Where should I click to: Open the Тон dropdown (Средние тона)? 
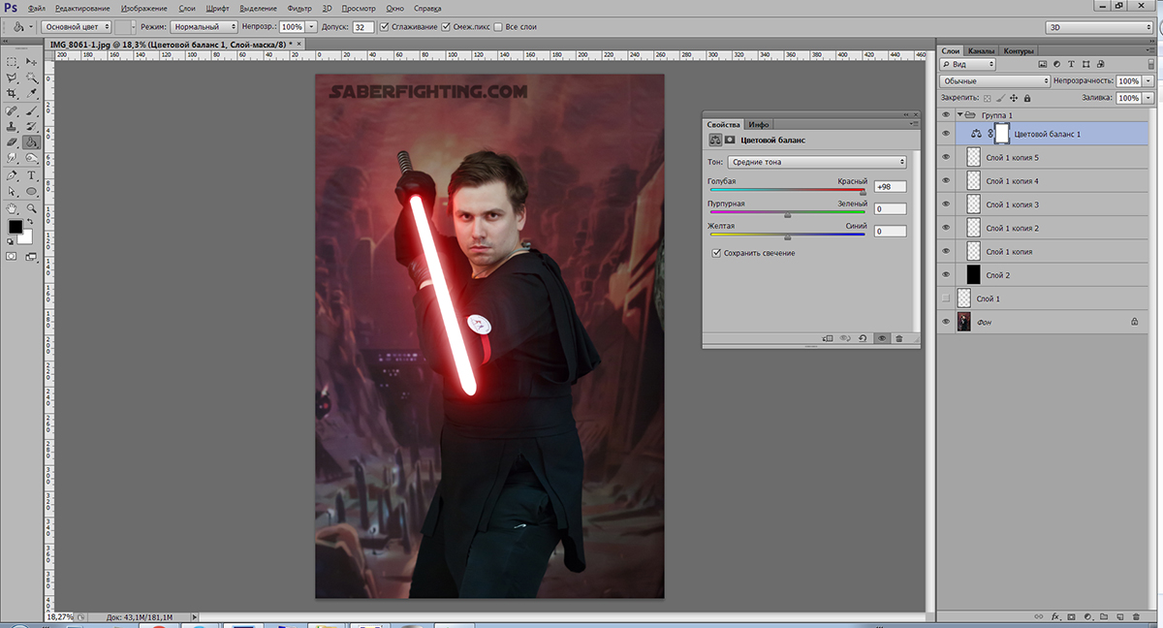coord(817,162)
